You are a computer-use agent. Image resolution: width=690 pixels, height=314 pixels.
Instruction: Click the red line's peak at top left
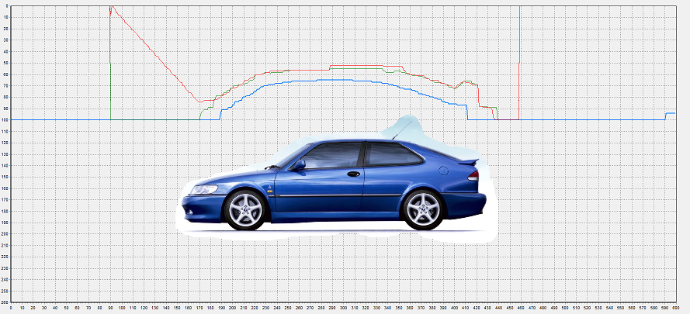tap(112, 8)
